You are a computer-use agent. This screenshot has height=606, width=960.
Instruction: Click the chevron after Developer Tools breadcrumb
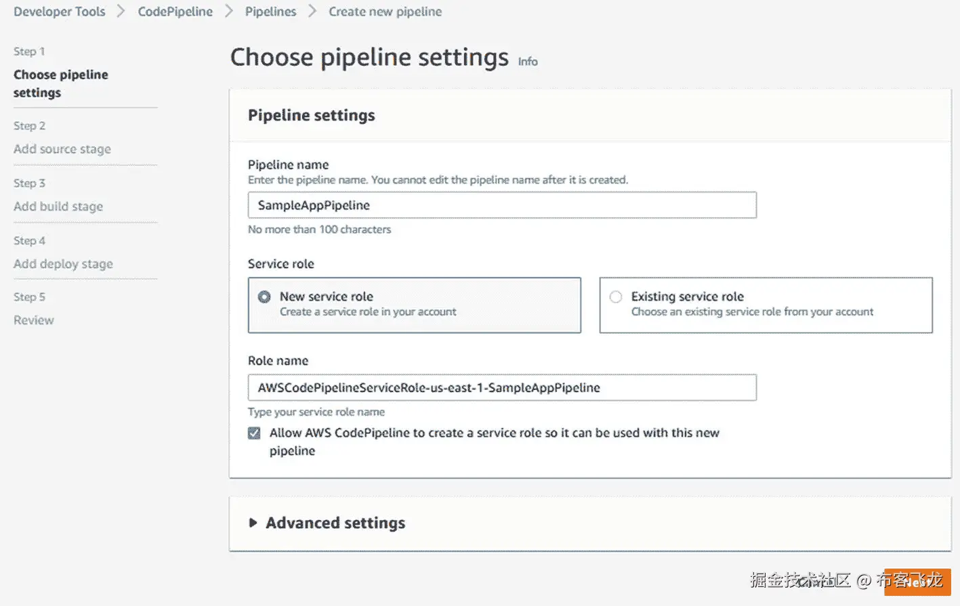[x=121, y=12]
